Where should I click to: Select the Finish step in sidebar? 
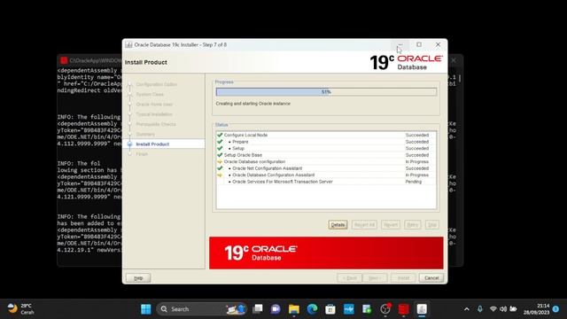click(142, 154)
